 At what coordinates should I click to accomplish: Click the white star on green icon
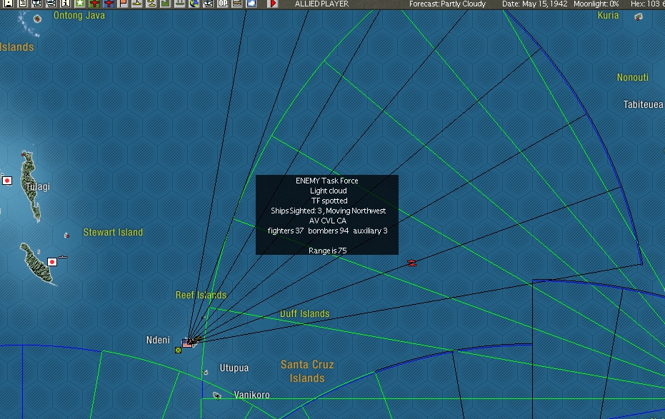[80, 4]
